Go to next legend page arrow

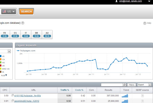pyautogui.click(x=6, y=75)
